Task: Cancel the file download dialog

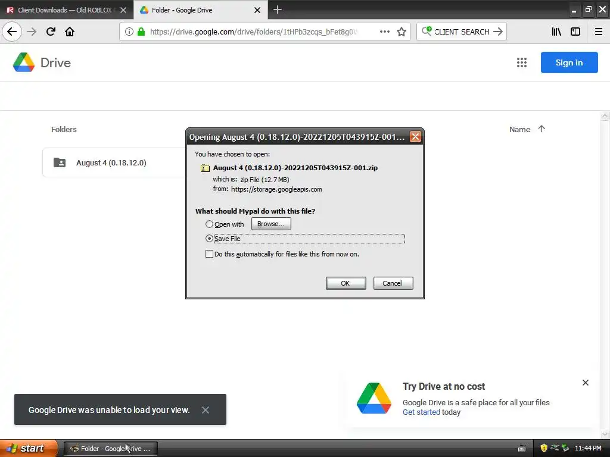Action: [393, 283]
